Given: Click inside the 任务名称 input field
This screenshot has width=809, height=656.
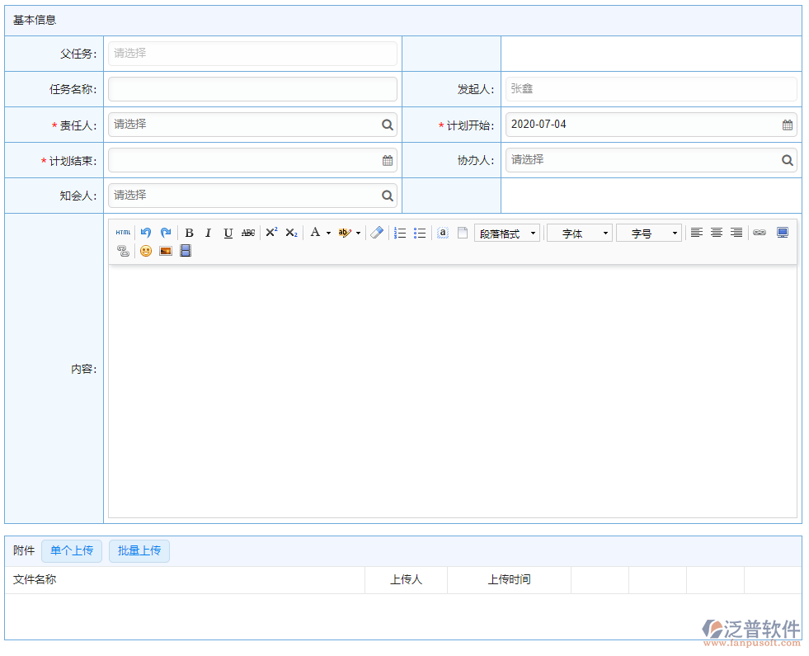Looking at the screenshot, I should (252, 88).
